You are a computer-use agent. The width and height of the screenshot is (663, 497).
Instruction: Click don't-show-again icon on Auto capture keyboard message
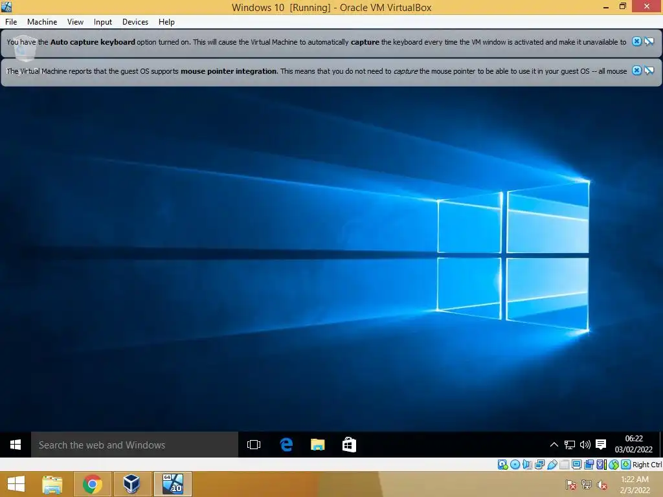[x=649, y=41]
